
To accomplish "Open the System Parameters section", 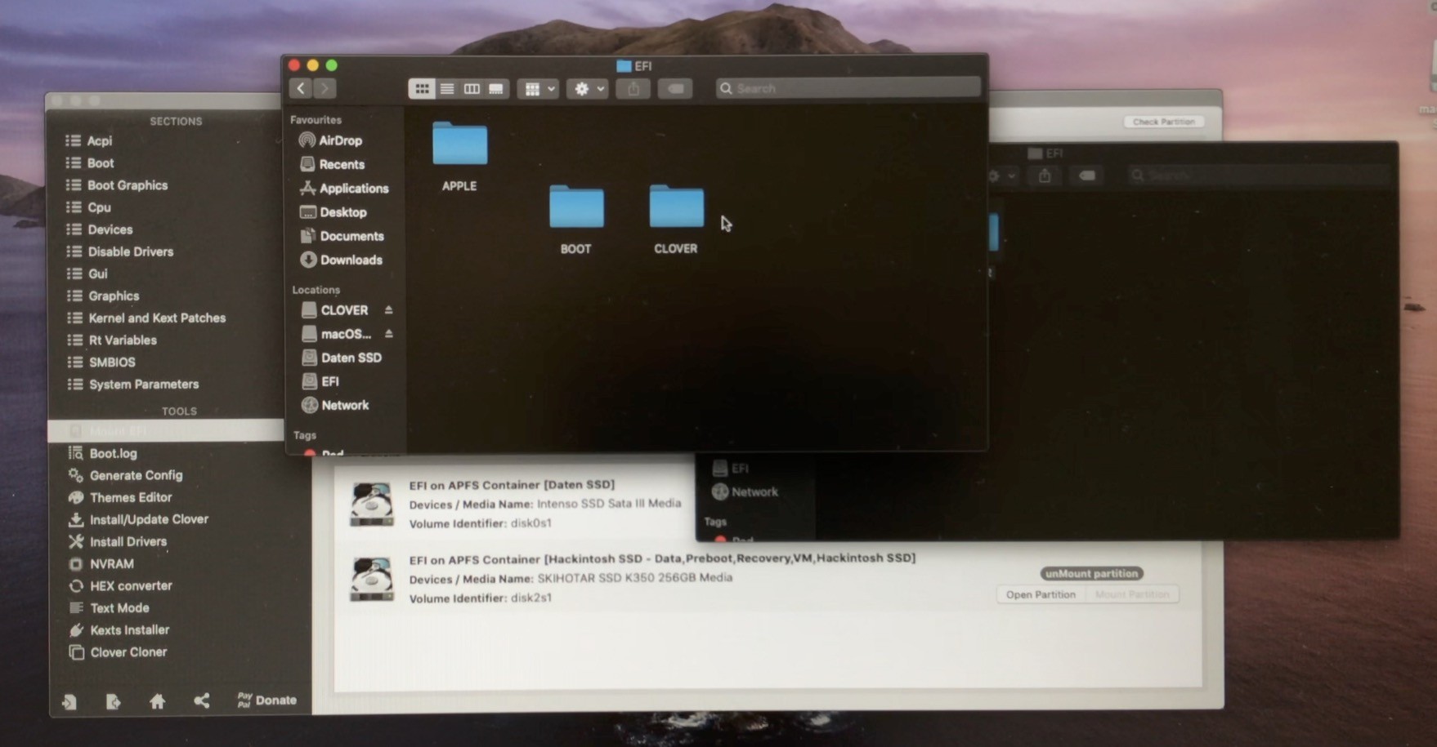I will pos(133,384).
